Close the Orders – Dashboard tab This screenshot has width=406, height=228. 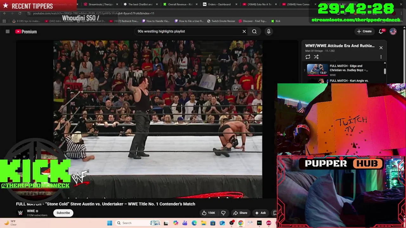pyautogui.click(x=236, y=4)
